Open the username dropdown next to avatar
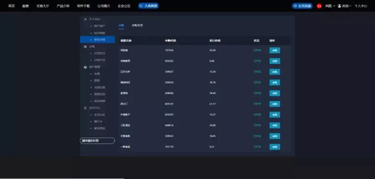The width and height of the screenshot is (375, 179). click(347, 6)
